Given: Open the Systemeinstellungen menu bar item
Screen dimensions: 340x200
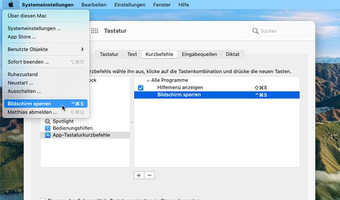Looking at the screenshot, I should click(x=47, y=5).
